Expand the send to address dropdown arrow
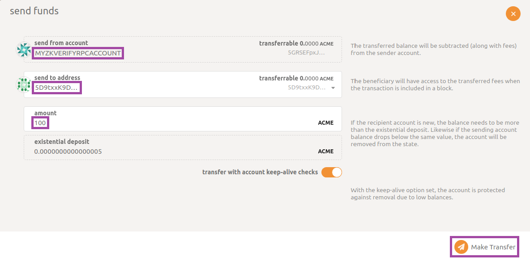Viewport: 530px width, 261px height. pos(333,88)
